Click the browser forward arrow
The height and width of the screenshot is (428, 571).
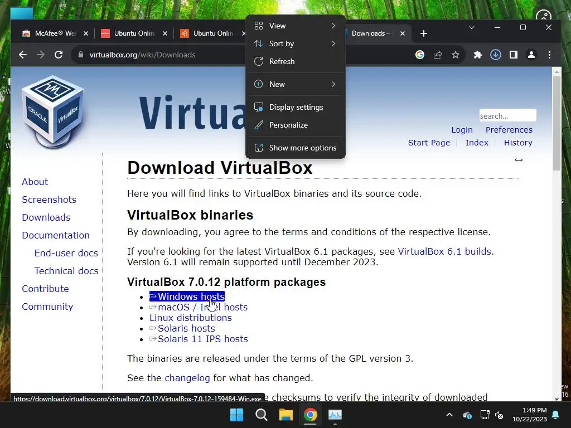tap(40, 55)
